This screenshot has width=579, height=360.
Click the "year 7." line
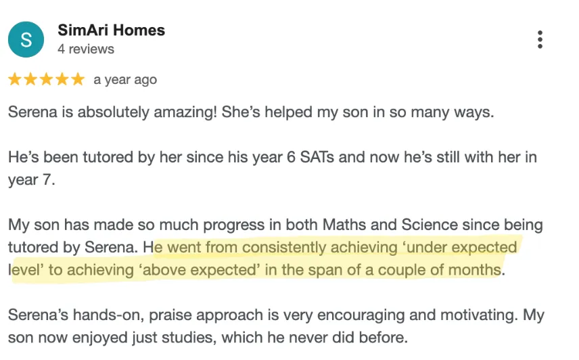[x=31, y=181]
